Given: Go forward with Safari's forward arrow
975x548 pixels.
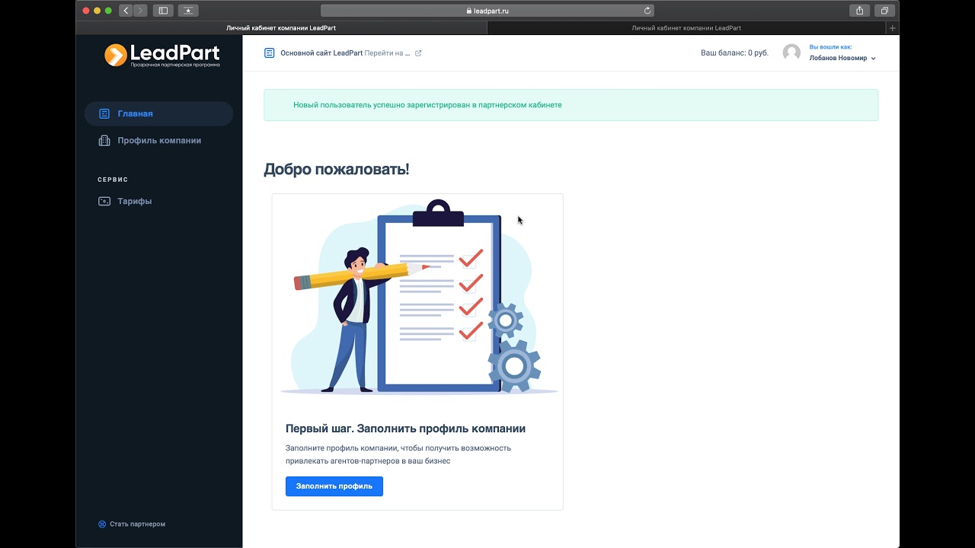Looking at the screenshot, I should point(140,11).
